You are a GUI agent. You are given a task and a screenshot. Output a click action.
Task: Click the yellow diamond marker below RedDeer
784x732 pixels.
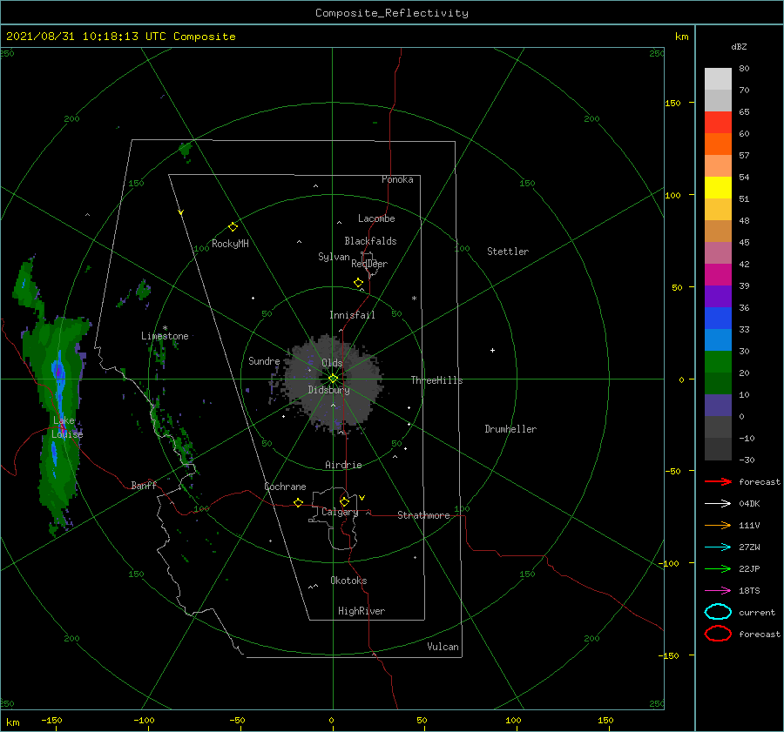pos(359,283)
